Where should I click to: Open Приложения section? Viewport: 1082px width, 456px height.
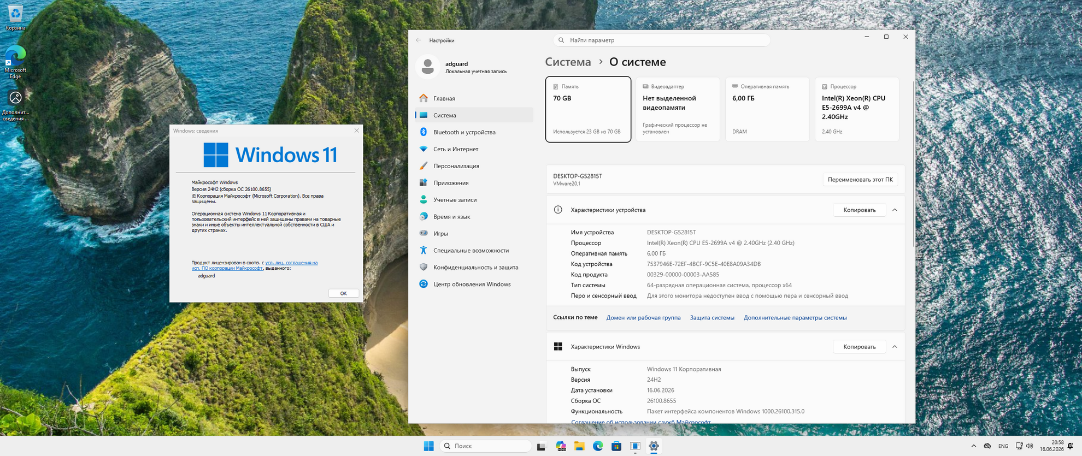(474, 183)
